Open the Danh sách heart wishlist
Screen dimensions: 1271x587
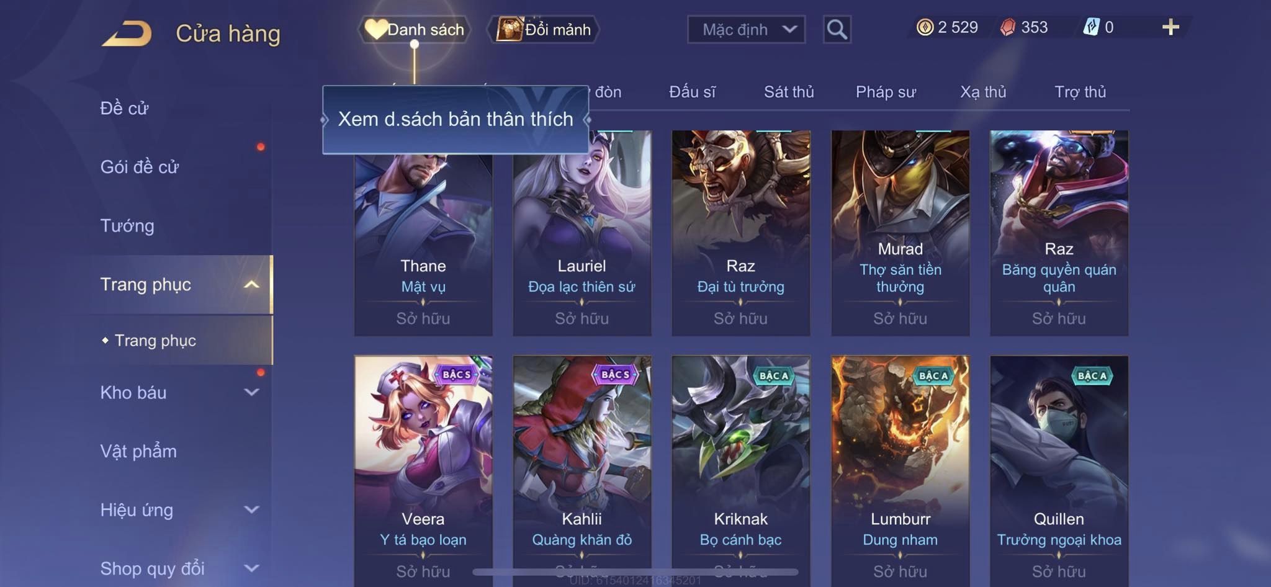[415, 29]
